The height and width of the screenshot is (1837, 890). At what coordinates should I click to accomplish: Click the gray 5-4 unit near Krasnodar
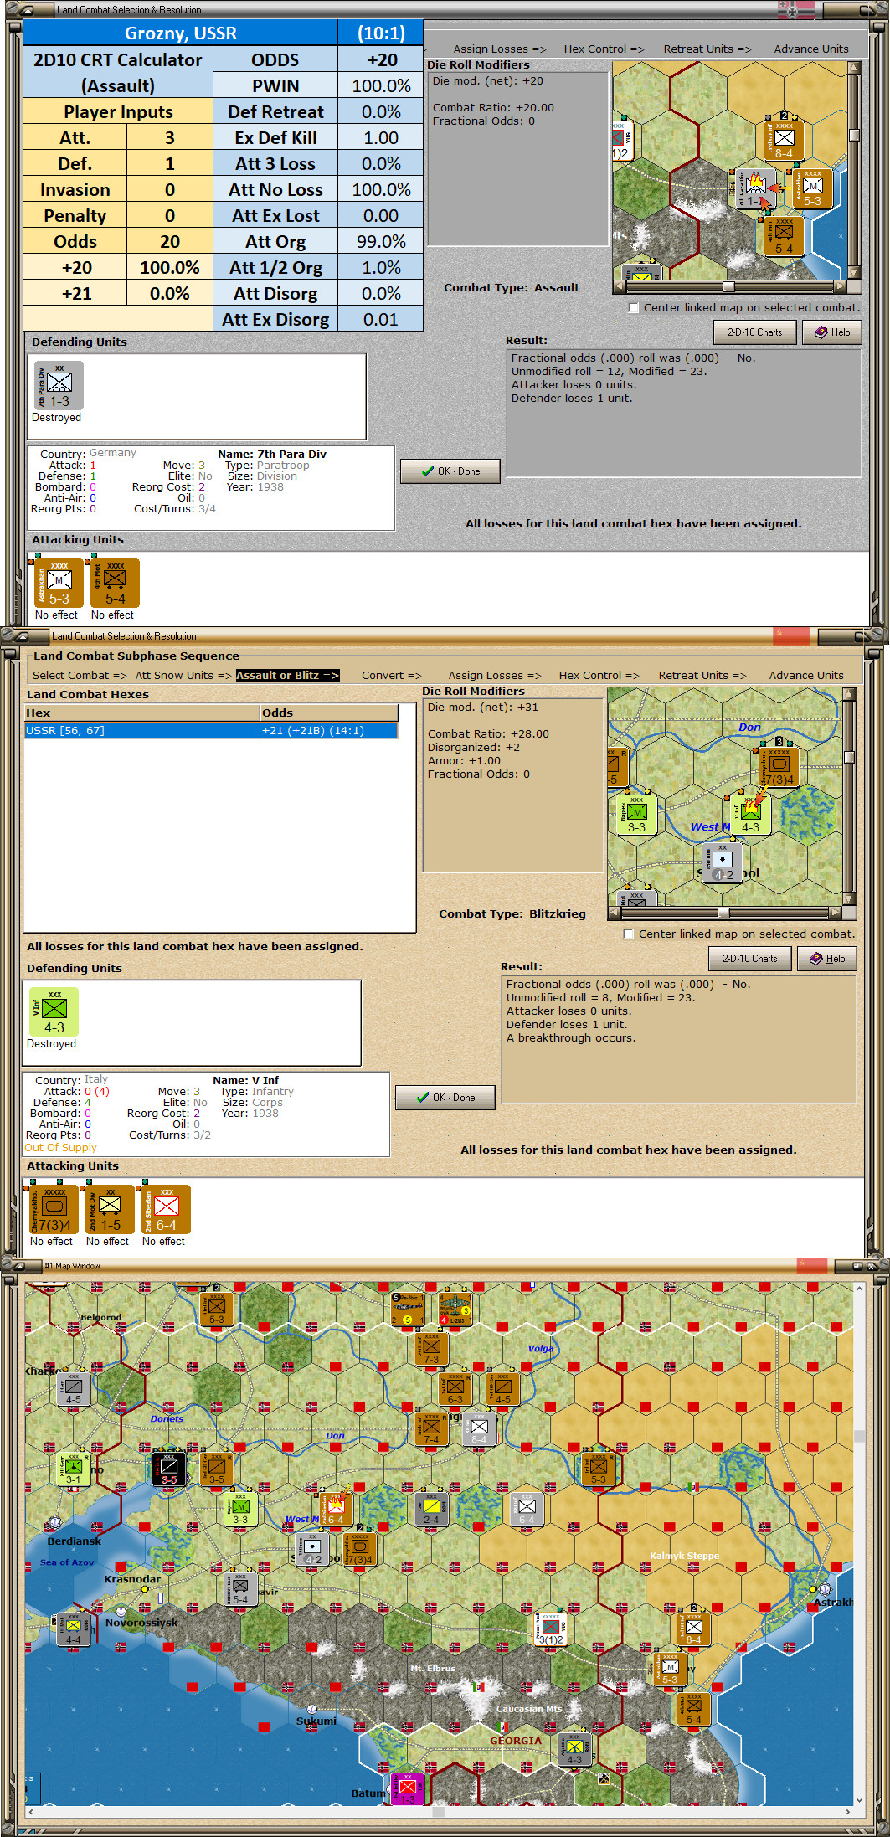click(x=240, y=1589)
